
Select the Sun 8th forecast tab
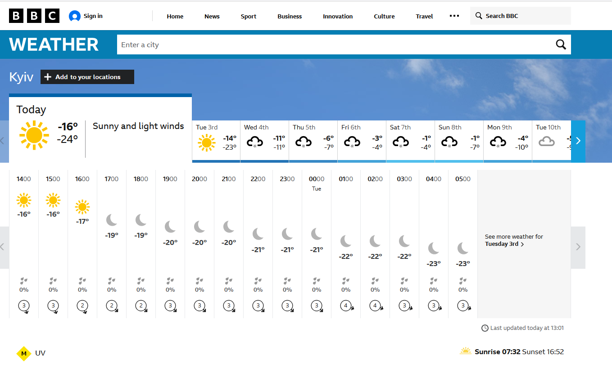pos(459,142)
